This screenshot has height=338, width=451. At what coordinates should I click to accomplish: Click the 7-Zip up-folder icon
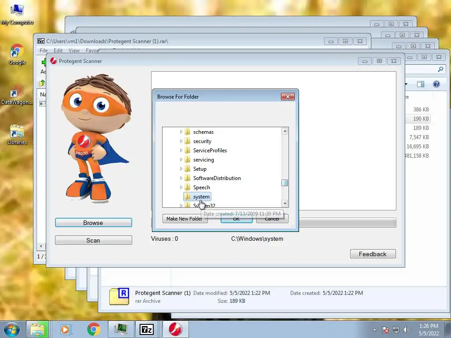coord(42,83)
